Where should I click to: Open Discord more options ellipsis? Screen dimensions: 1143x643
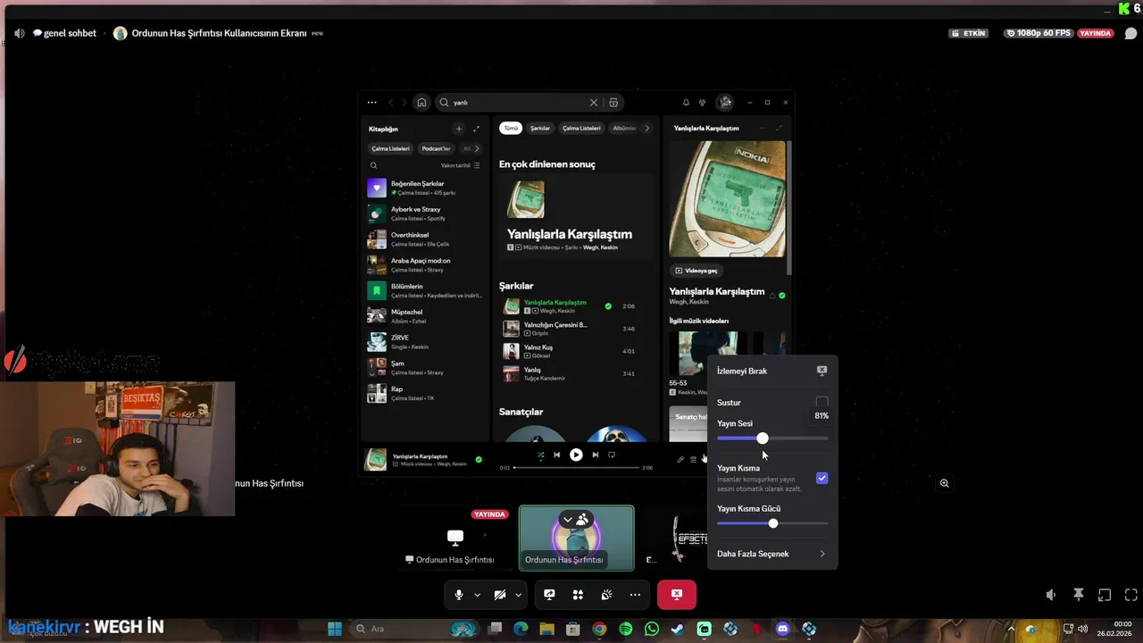pyautogui.click(x=635, y=595)
